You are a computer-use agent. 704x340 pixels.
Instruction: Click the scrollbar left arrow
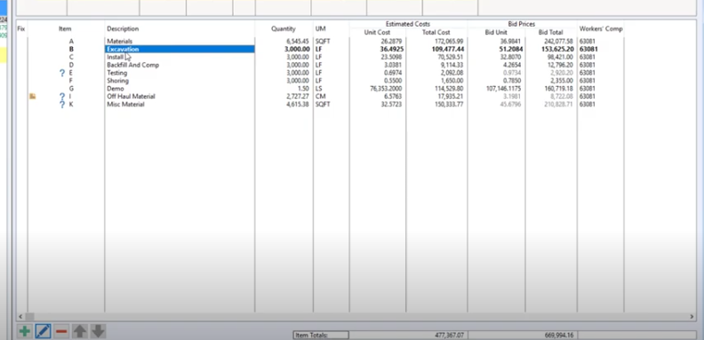click(x=20, y=317)
